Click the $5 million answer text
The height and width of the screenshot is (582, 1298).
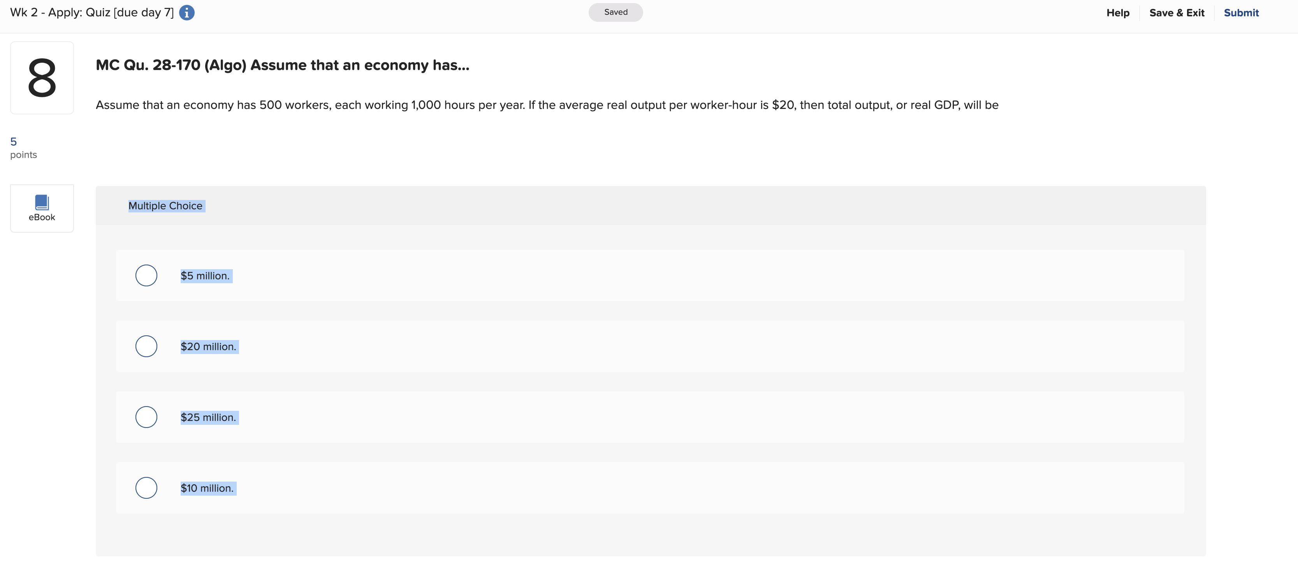(206, 276)
